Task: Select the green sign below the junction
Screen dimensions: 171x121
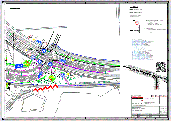Action: coord(51,78)
